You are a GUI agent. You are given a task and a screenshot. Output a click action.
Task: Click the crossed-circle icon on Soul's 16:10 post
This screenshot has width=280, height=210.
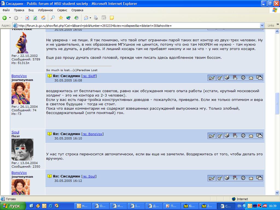tap(243, 136)
